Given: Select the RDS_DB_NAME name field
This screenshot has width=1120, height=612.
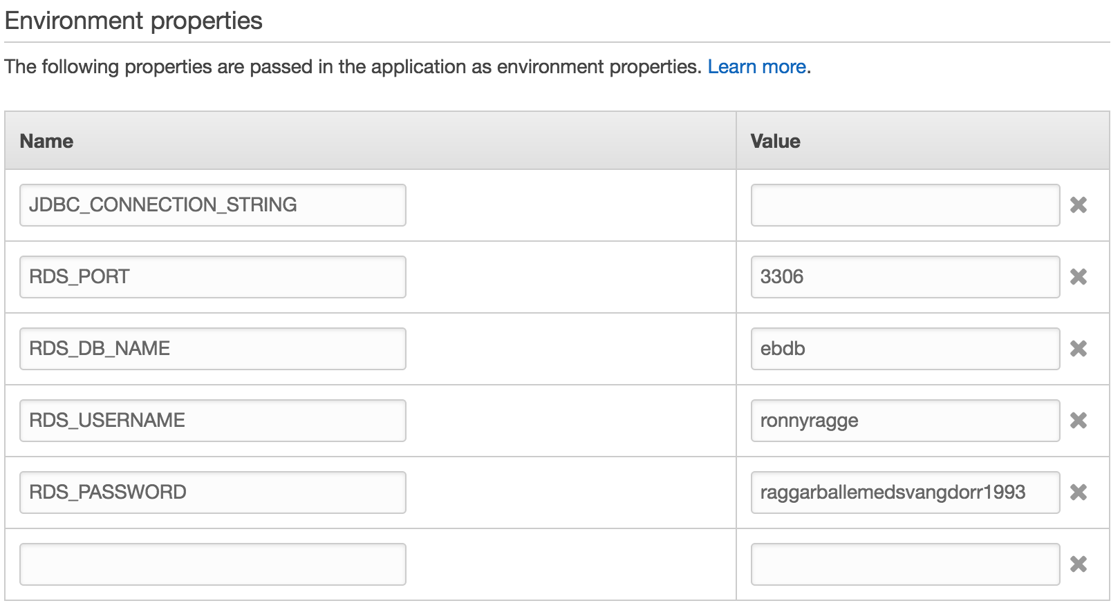Looking at the screenshot, I should click(x=213, y=349).
